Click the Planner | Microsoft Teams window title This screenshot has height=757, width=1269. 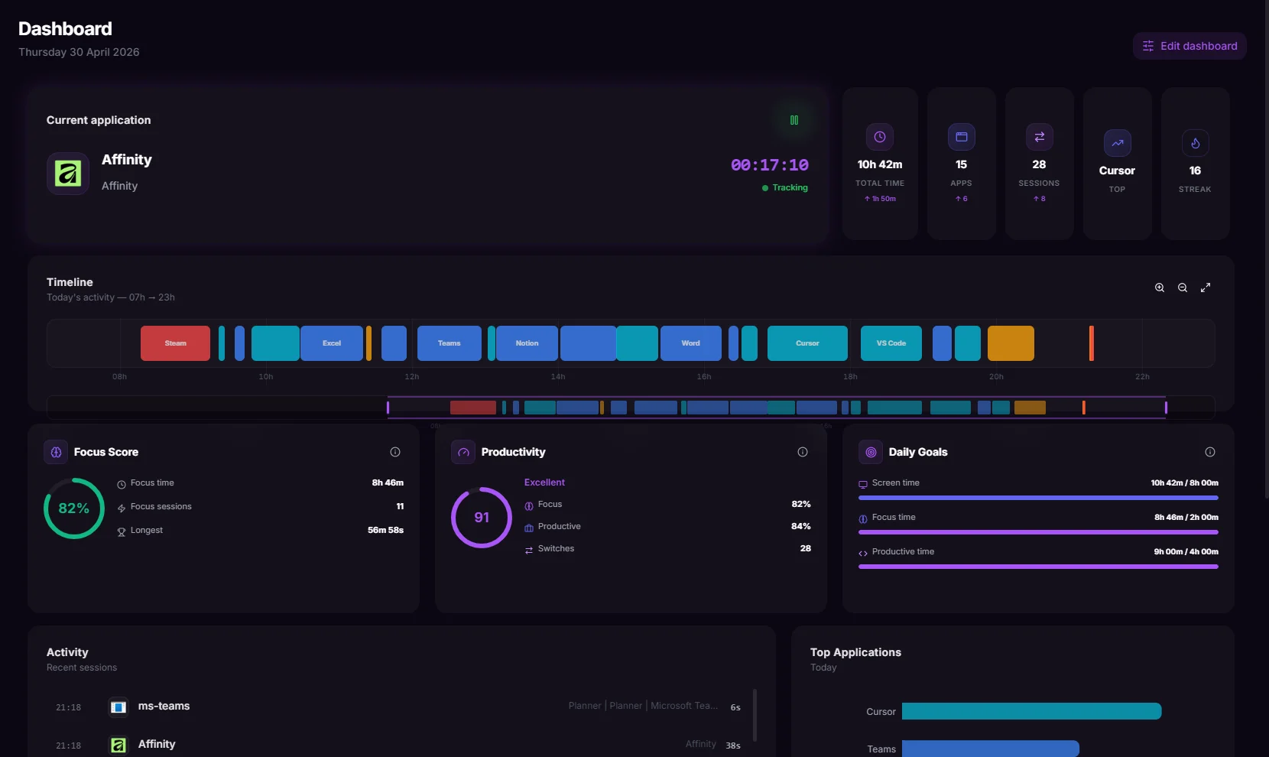coord(643,706)
